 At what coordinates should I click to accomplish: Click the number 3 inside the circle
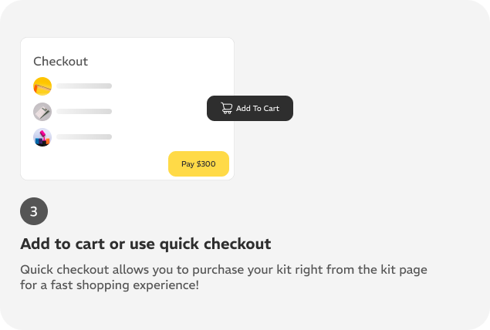(x=34, y=211)
